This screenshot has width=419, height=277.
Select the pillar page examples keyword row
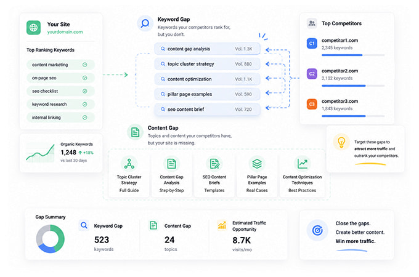tap(207, 94)
